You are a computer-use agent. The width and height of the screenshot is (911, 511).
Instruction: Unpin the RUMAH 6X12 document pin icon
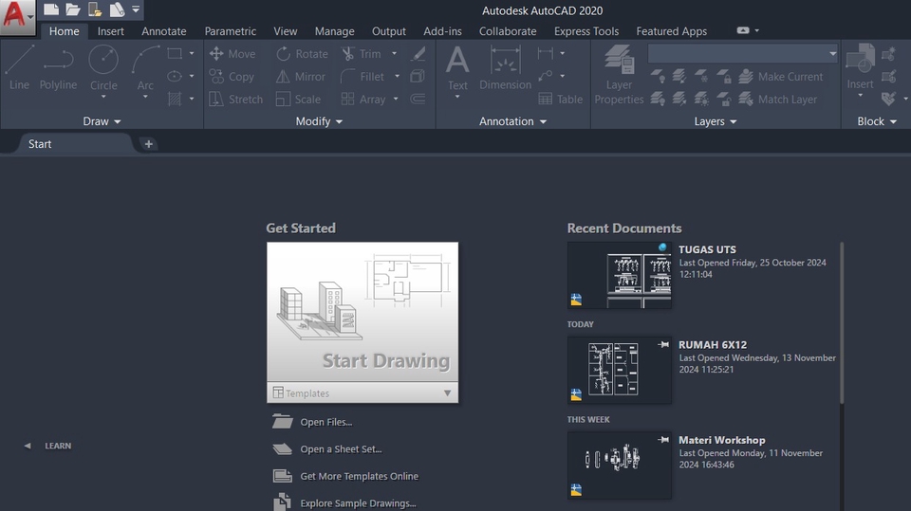point(663,345)
